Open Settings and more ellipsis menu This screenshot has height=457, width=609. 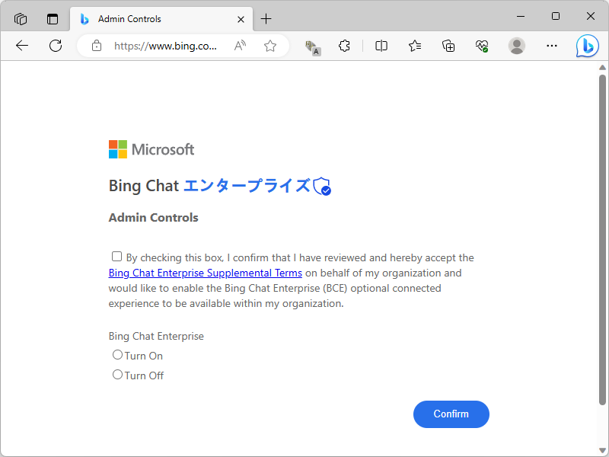(x=552, y=46)
